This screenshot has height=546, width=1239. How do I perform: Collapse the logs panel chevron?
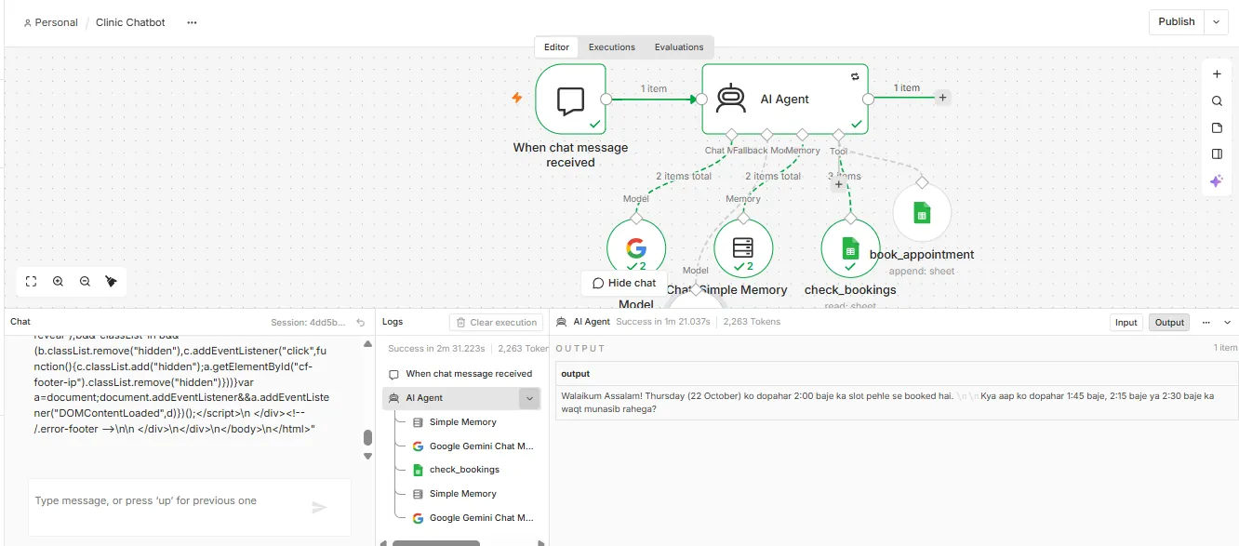coord(1227,322)
